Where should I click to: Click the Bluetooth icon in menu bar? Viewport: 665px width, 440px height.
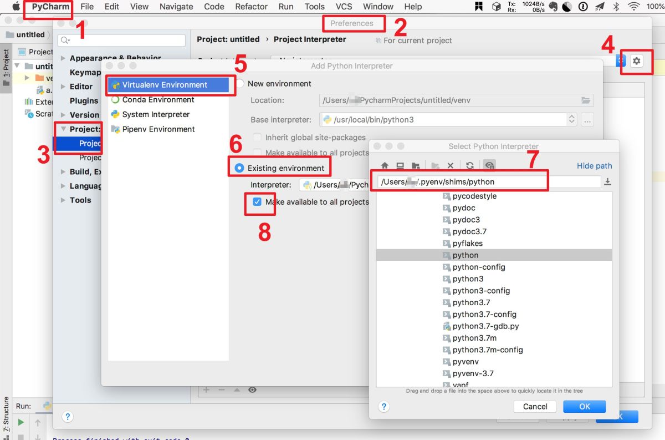(x=616, y=7)
